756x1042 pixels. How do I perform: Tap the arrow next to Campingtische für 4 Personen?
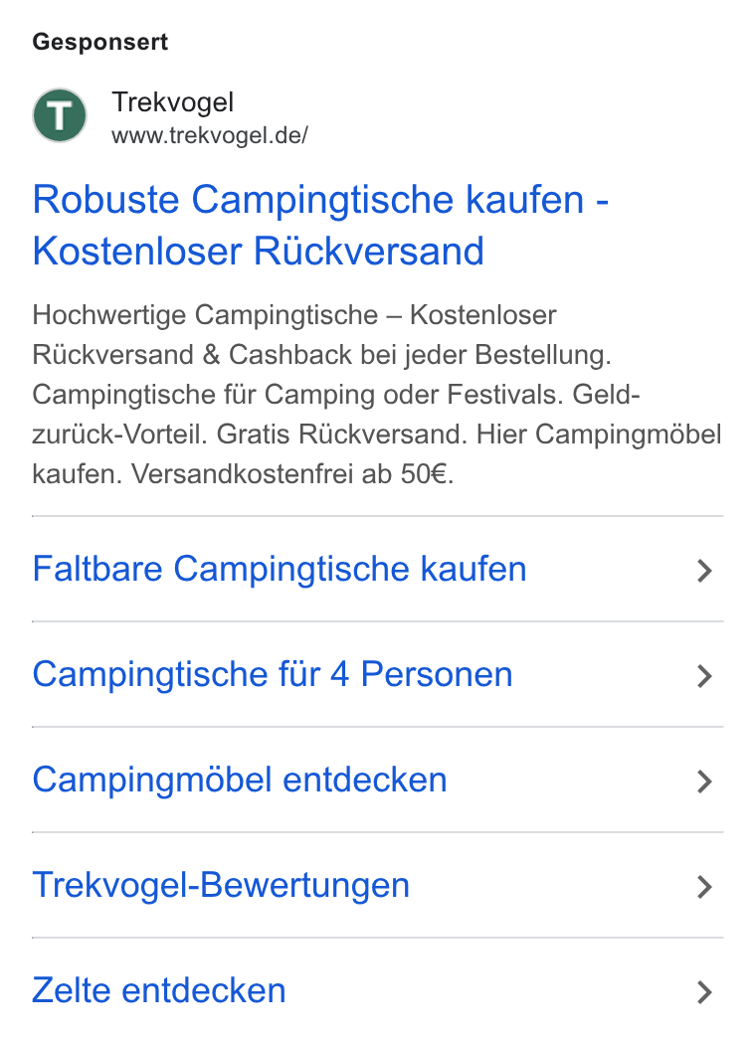[705, 676]
